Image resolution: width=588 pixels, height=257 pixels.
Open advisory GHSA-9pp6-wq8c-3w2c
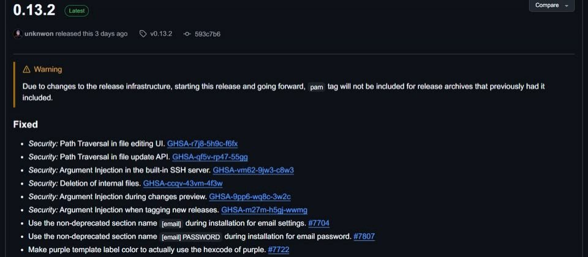click(x=250, y=196)
